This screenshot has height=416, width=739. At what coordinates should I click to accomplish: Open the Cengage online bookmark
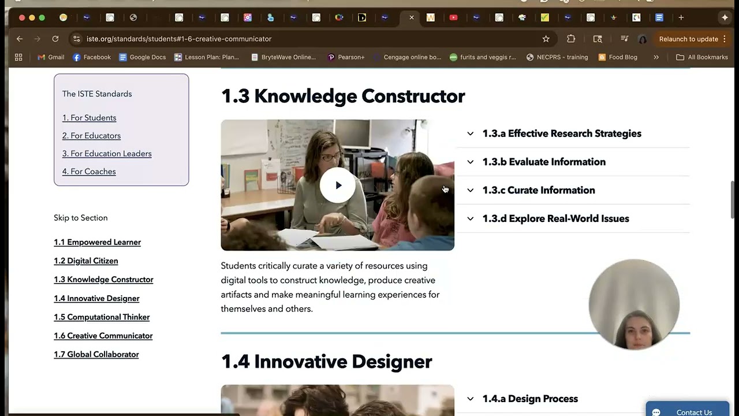(407, 57)
